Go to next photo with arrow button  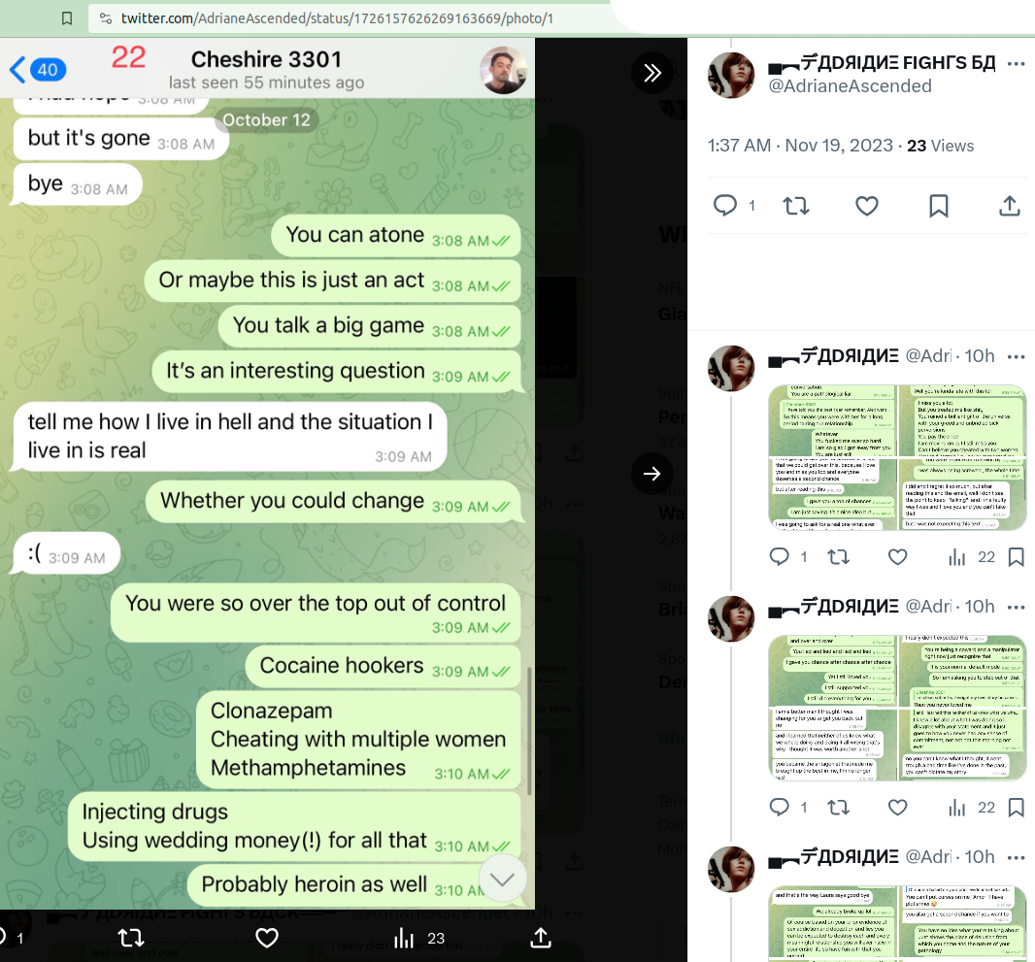pyautogui.click(x=652, y=474)
